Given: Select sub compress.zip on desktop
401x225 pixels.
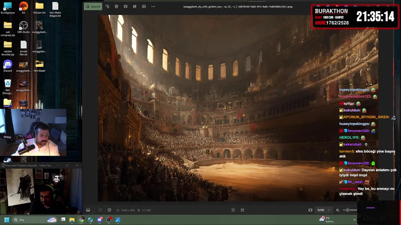Looking at the screenshot, I should pyautogui.click(x=8, y=29).
